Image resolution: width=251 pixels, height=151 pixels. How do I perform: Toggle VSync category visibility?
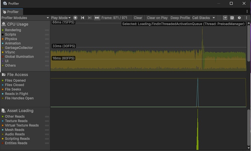3,52
